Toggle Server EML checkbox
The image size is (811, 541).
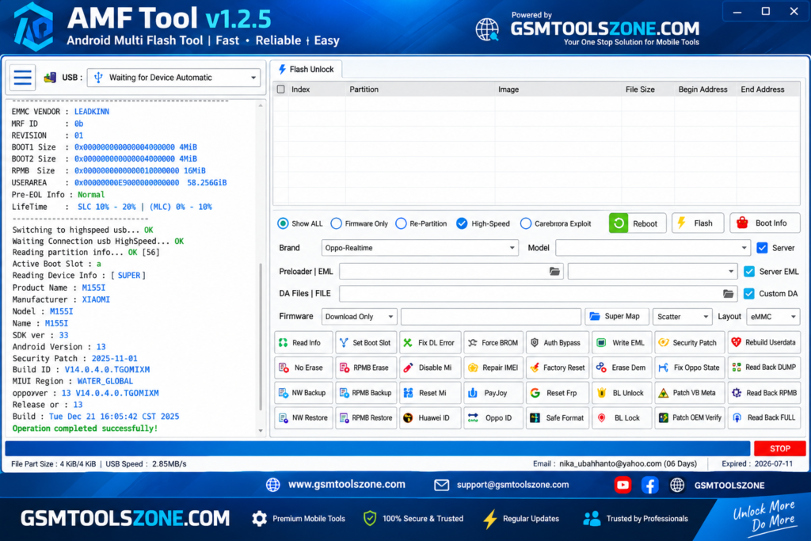pyautogui.click(x=749, y=272)
